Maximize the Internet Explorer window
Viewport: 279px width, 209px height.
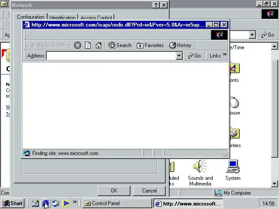[x=216, y=25]
